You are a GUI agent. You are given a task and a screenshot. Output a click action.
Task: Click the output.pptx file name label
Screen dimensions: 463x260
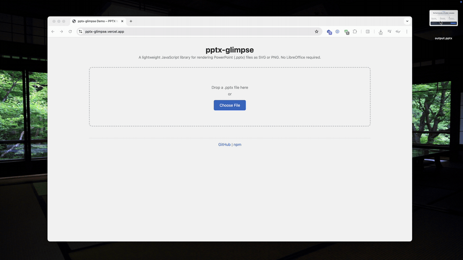[443, 39]
